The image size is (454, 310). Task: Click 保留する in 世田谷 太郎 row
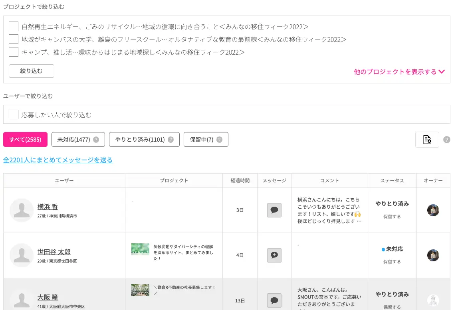point(392,262)
